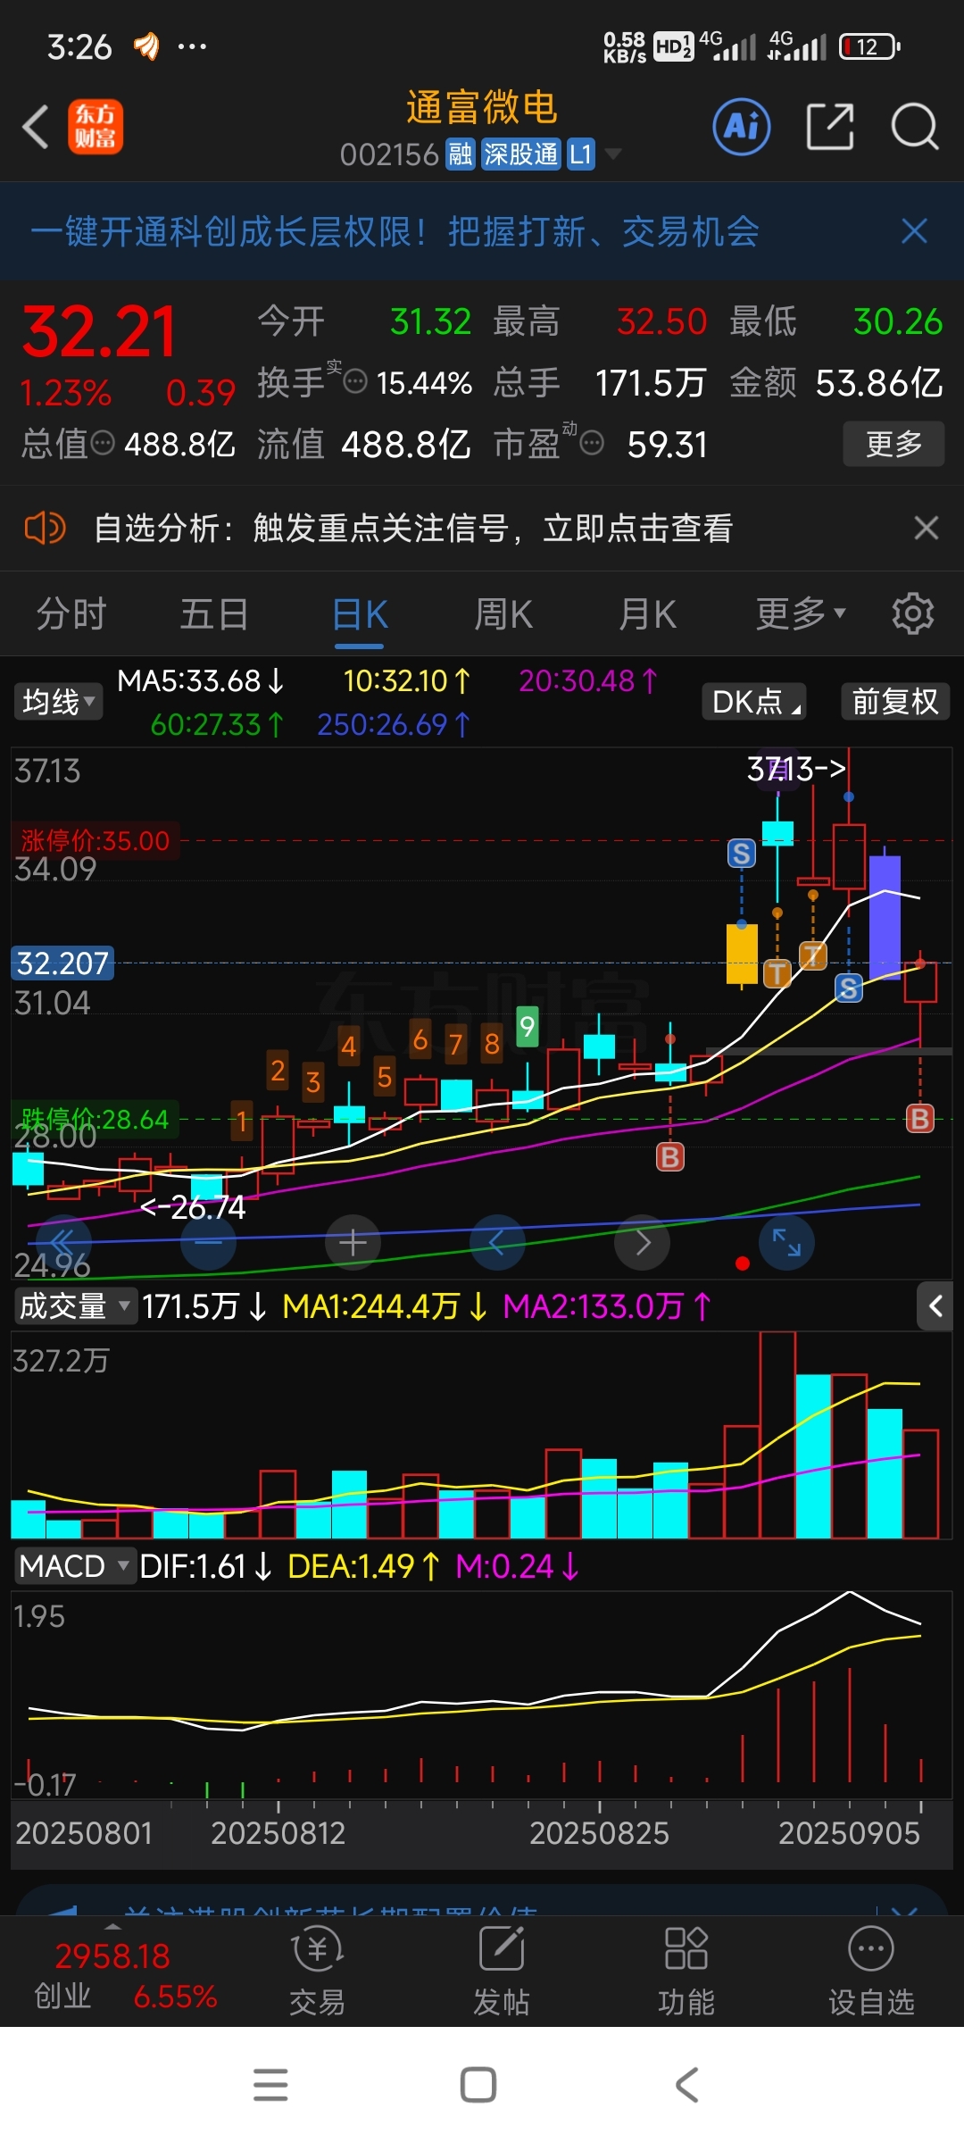Tap the upper blue S marker
The height and width of the screenshot is (2143, 964).
click(x=741, y=854)
